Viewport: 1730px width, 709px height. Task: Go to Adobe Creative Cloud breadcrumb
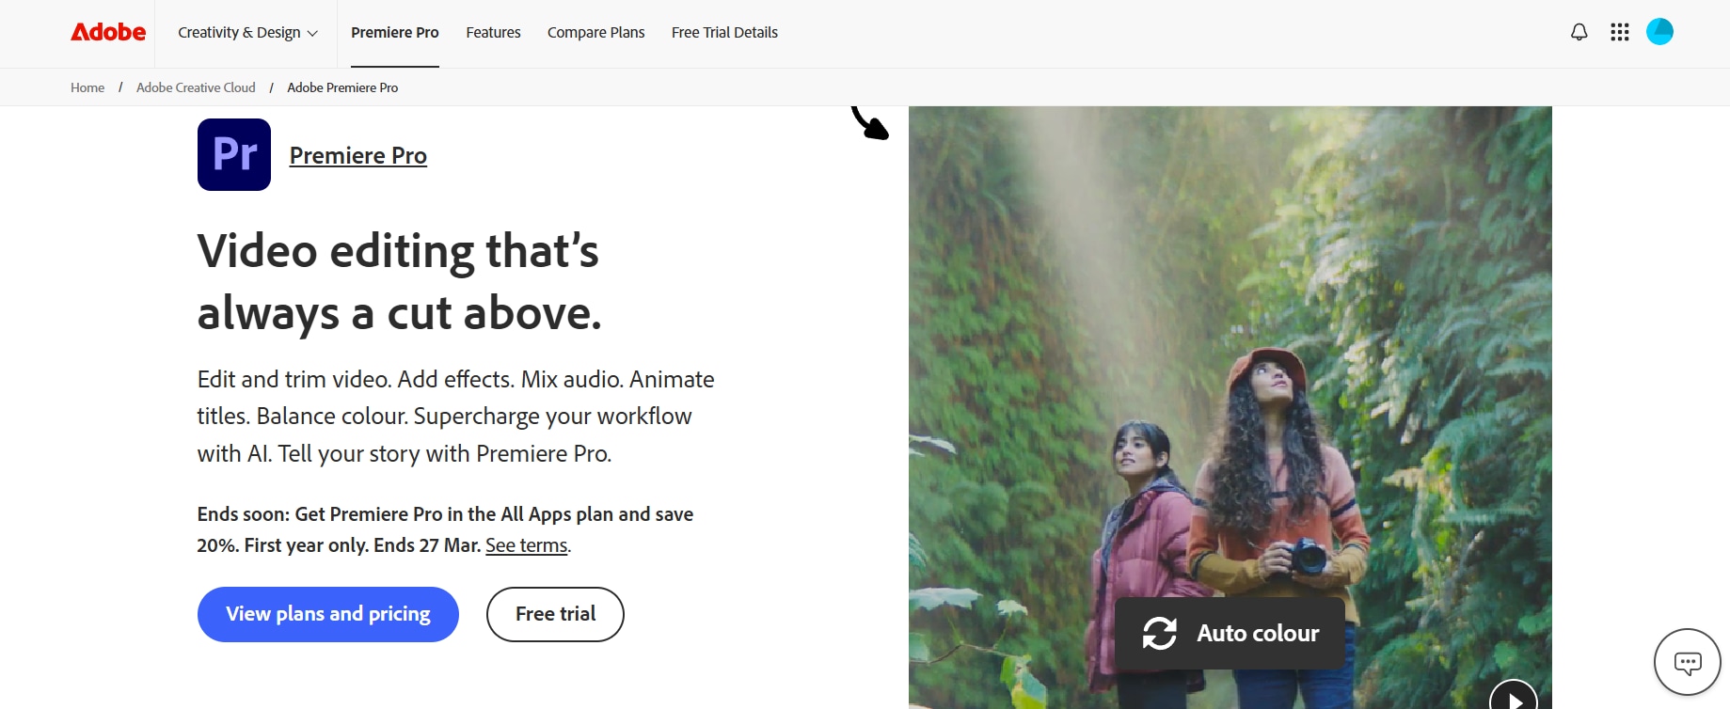(196, 87)
